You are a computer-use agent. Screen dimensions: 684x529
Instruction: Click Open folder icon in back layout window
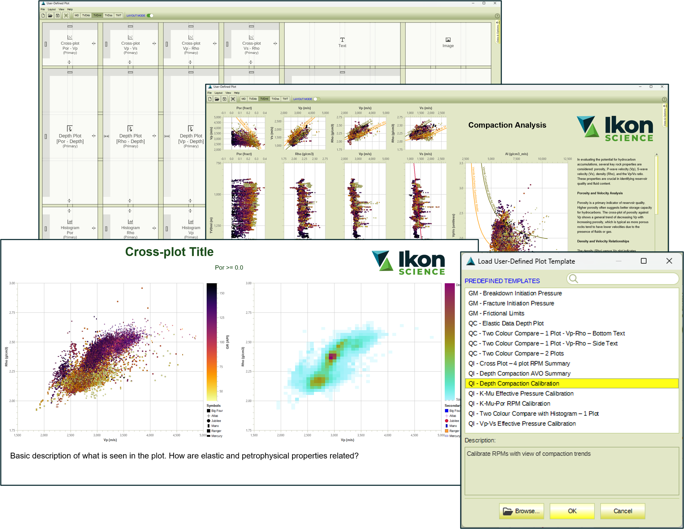tap(50, 15)
